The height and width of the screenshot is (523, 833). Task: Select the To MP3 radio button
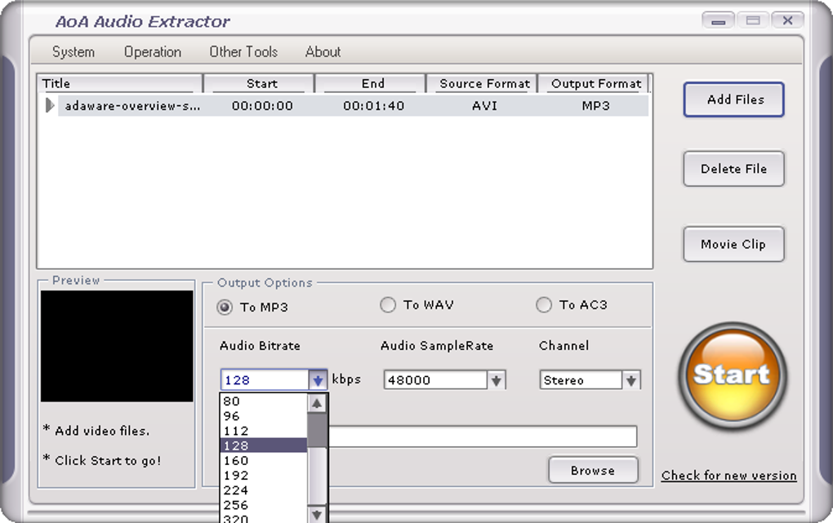tap(225, 307)
